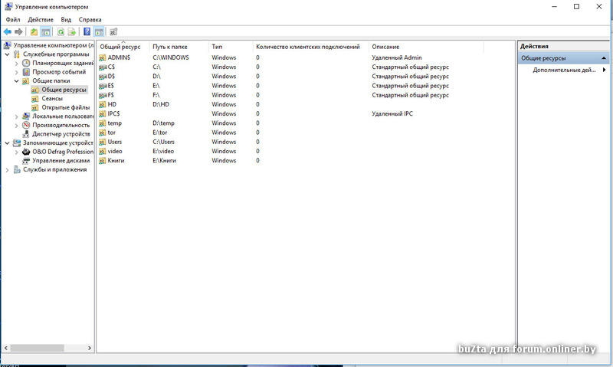
Task: Click the description Удаленный Admin
Action: 397,57
